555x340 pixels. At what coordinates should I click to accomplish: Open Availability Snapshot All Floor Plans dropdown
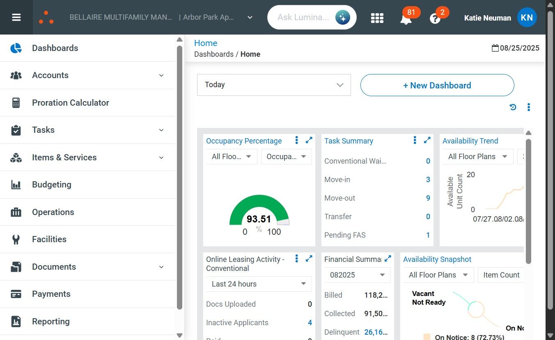(438, 275)
